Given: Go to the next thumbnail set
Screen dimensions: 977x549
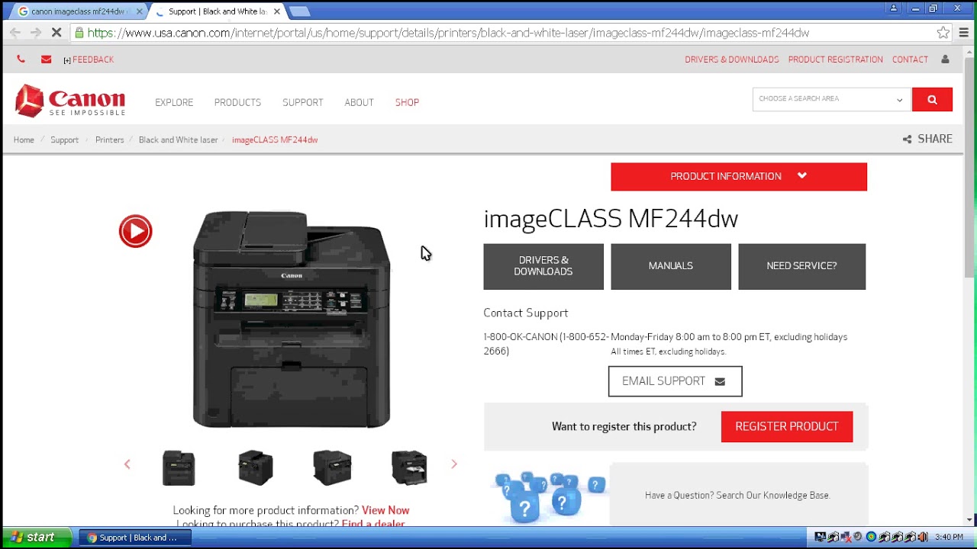Looking at the screenshot, I should (x=454, y=464).
